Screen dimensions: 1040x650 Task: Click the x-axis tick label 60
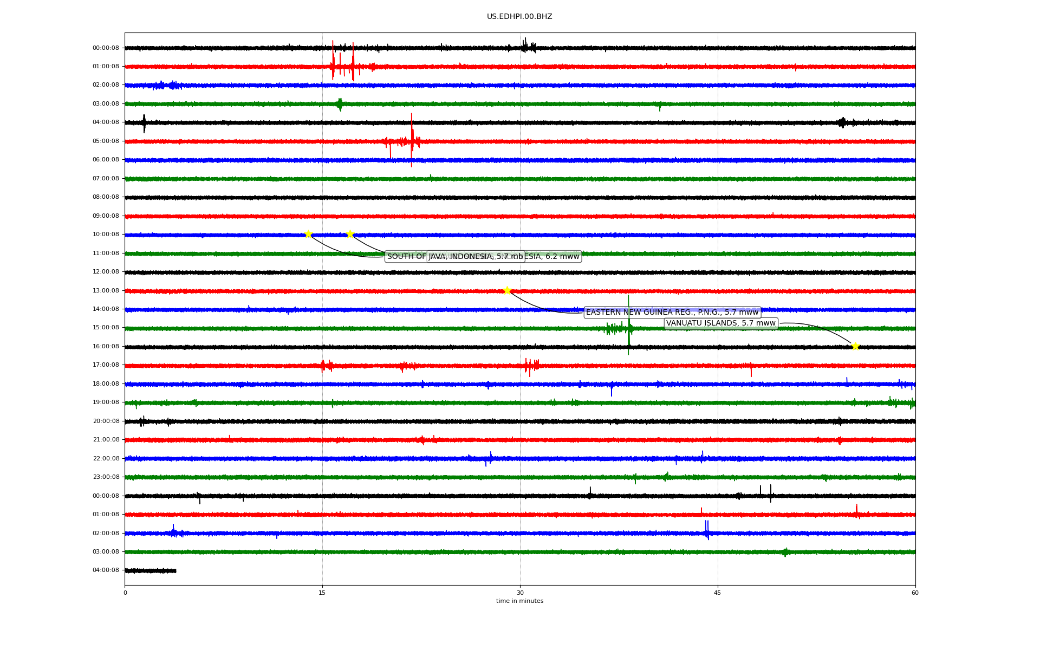(x=915, y=593)
